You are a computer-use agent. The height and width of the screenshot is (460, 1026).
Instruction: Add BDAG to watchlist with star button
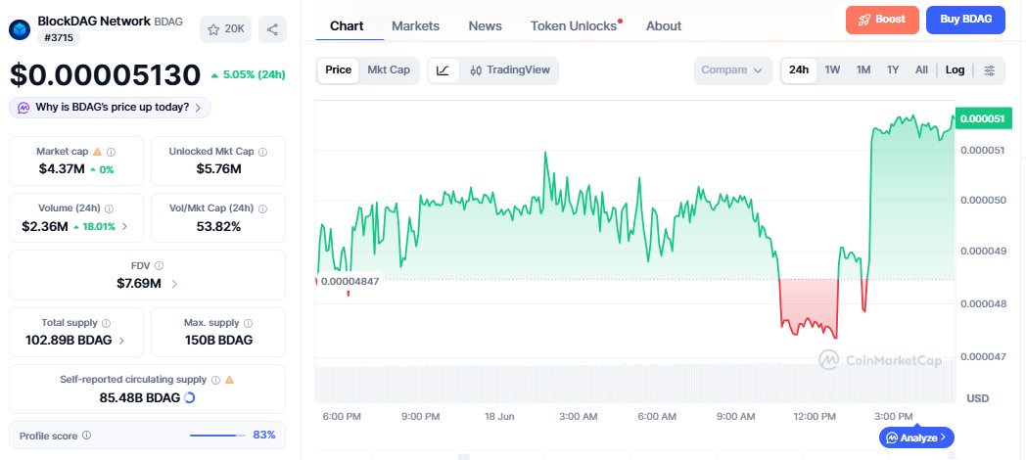226,29
